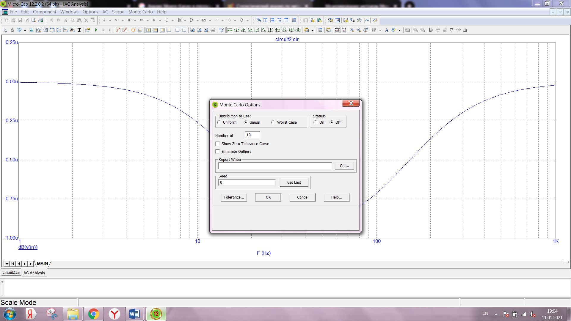The image size is (571, 321).
Task: Select the MAIN page tab
Action: point(43,264)
